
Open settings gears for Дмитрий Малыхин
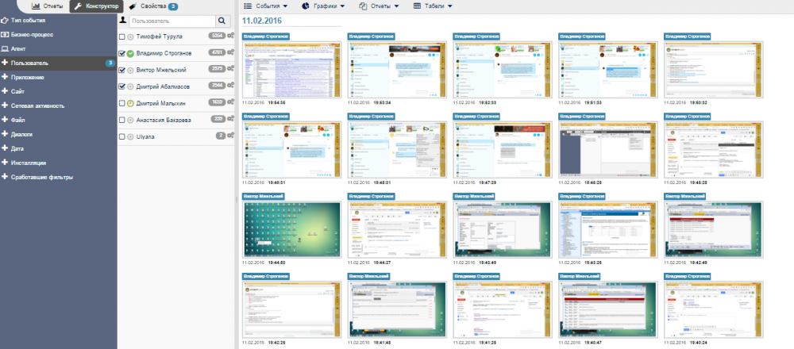tap(231, 102)
